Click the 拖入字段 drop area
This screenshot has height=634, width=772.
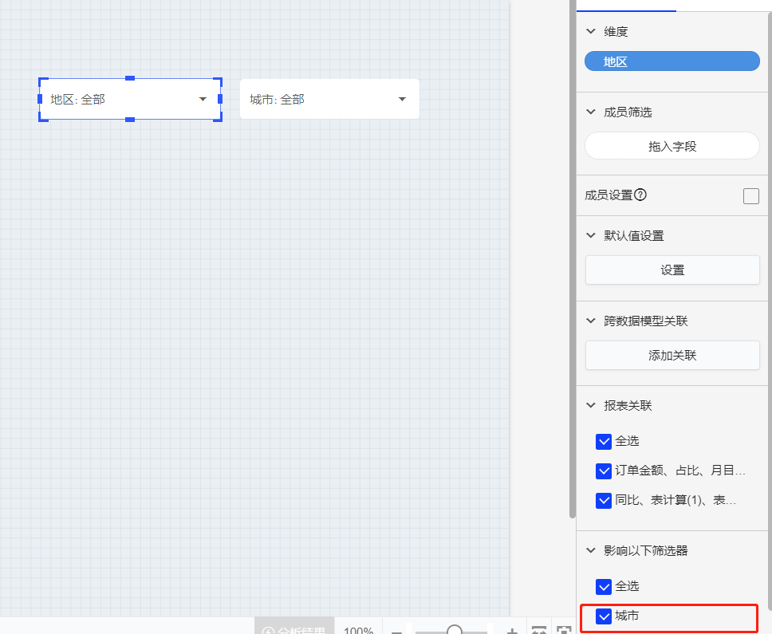[672, 146]
